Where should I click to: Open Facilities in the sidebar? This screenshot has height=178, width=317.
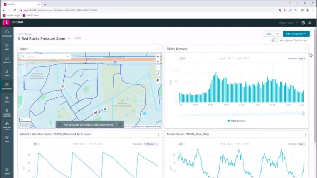(x=7, y=60)
